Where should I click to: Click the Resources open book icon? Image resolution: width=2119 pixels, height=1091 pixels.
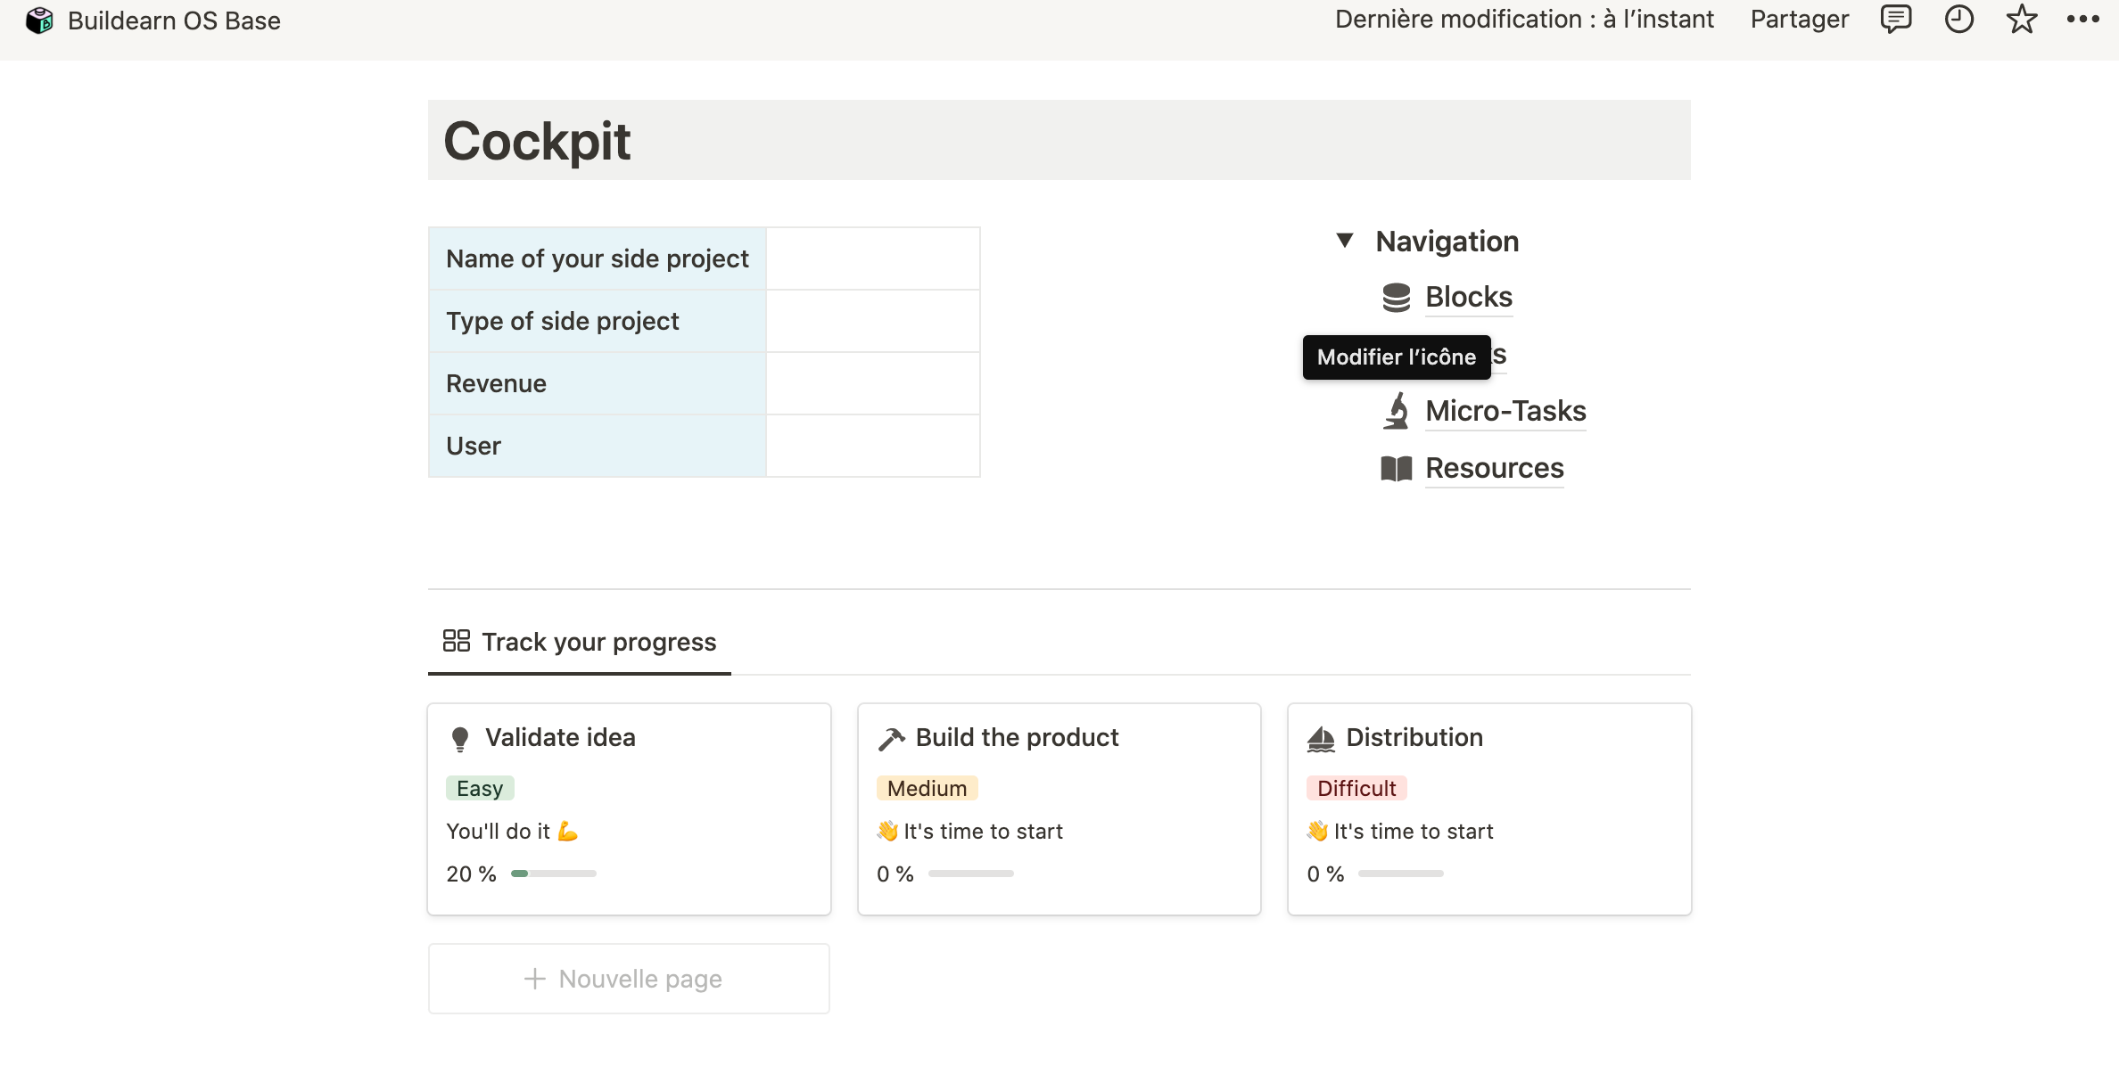1396,469
